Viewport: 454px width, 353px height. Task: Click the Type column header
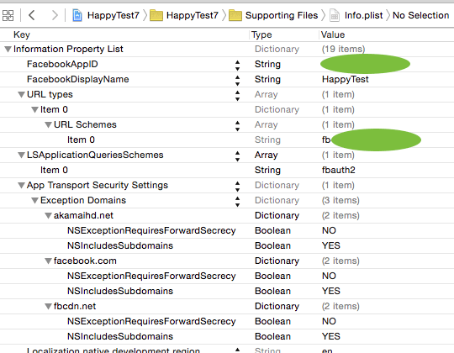point(261,34)
